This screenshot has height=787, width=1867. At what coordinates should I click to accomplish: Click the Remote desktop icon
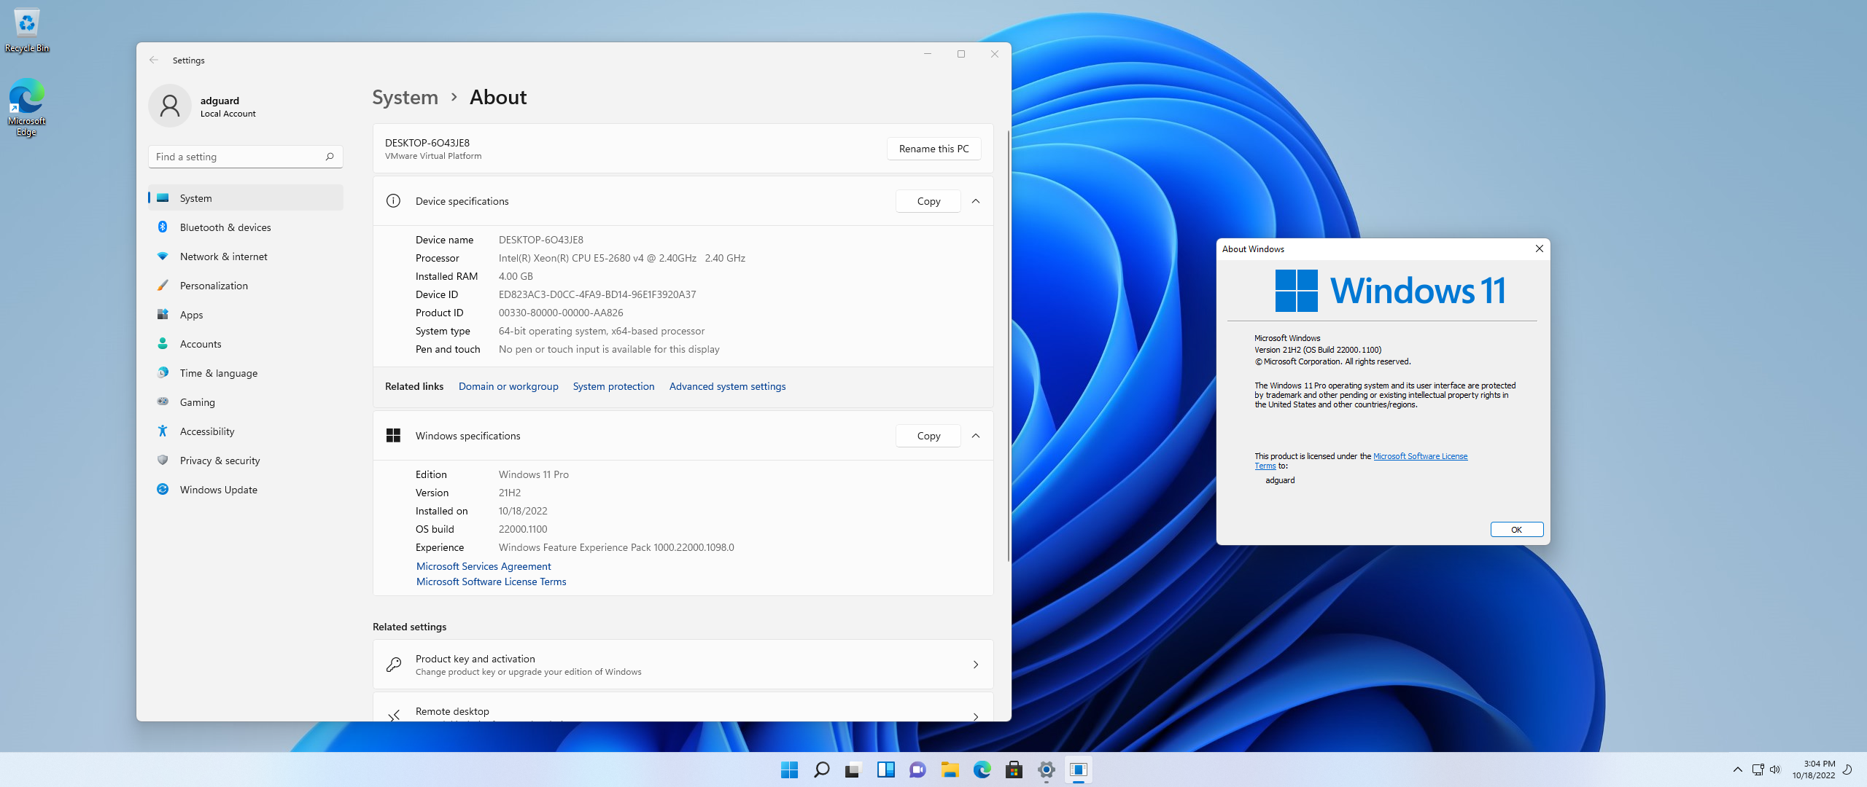click(x=393, y=716)
